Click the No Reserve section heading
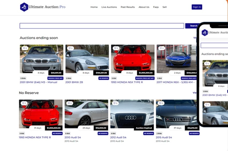Image resolution: width=228 pixels, height=151 pixels. [29, 93]
